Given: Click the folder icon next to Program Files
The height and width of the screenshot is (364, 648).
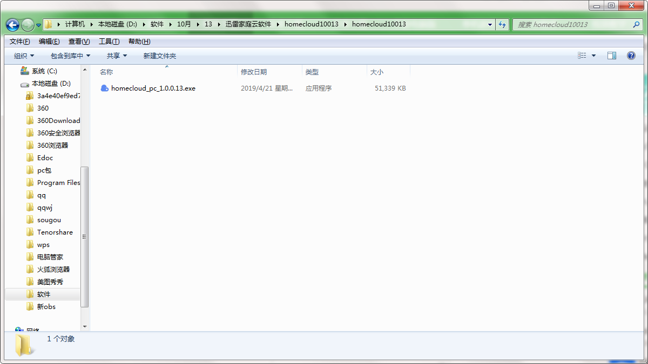Looking at the screenshot, I should pos(30,183).
